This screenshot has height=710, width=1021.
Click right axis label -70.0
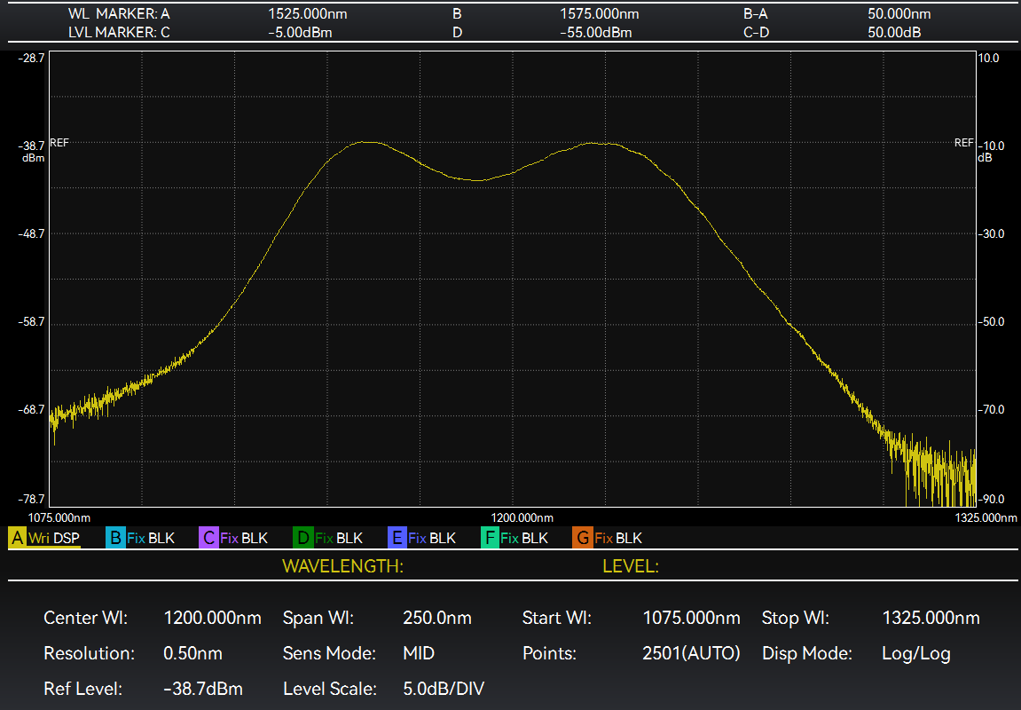[x=991, y=410]
